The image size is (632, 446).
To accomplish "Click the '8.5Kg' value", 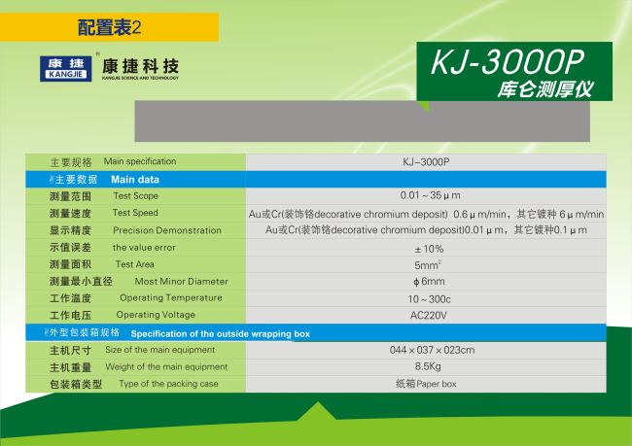I will (428, 366).
